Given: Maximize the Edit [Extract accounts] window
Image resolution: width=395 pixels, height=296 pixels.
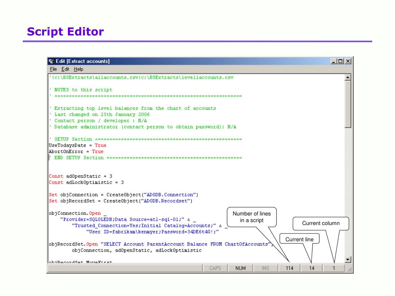Looking at the screenshot, I should pos(340,61).
